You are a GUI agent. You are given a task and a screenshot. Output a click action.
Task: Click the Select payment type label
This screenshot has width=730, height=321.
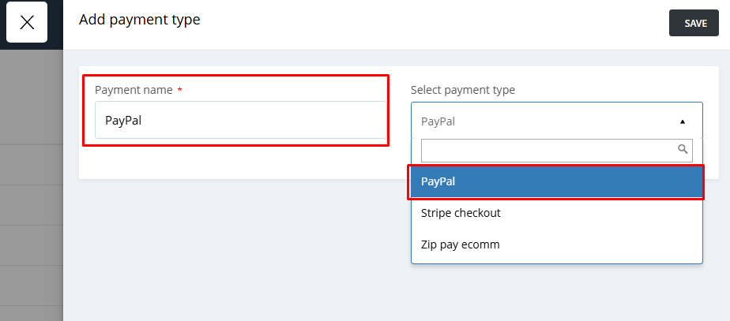[463, 90]
